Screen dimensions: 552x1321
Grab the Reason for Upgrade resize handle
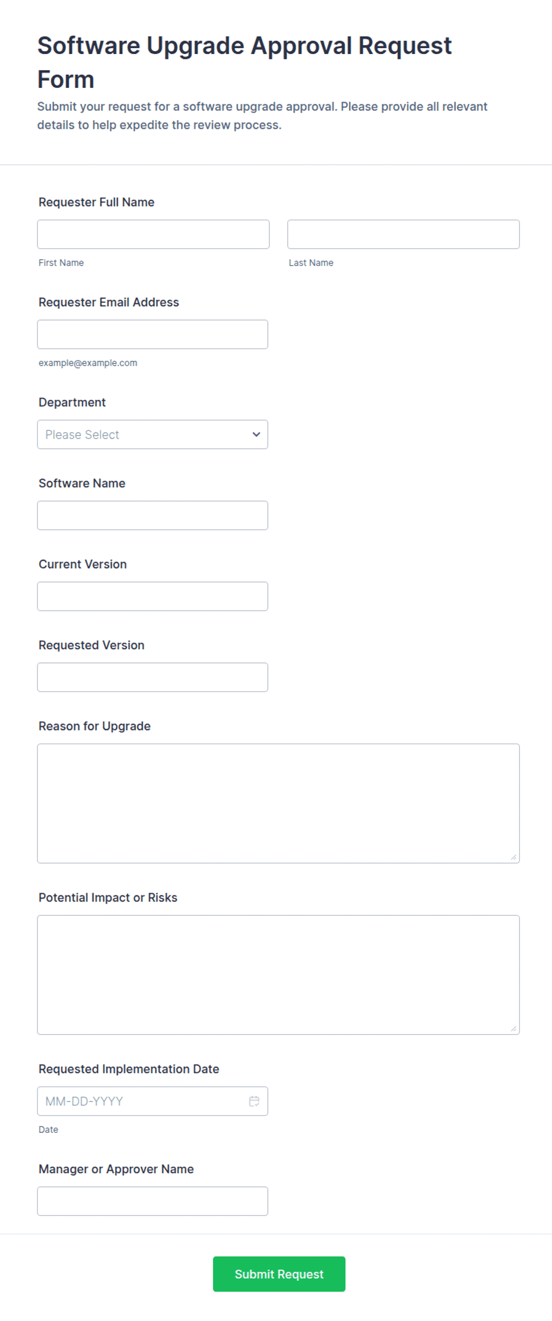pyautogui.click(x=513, y=857)
